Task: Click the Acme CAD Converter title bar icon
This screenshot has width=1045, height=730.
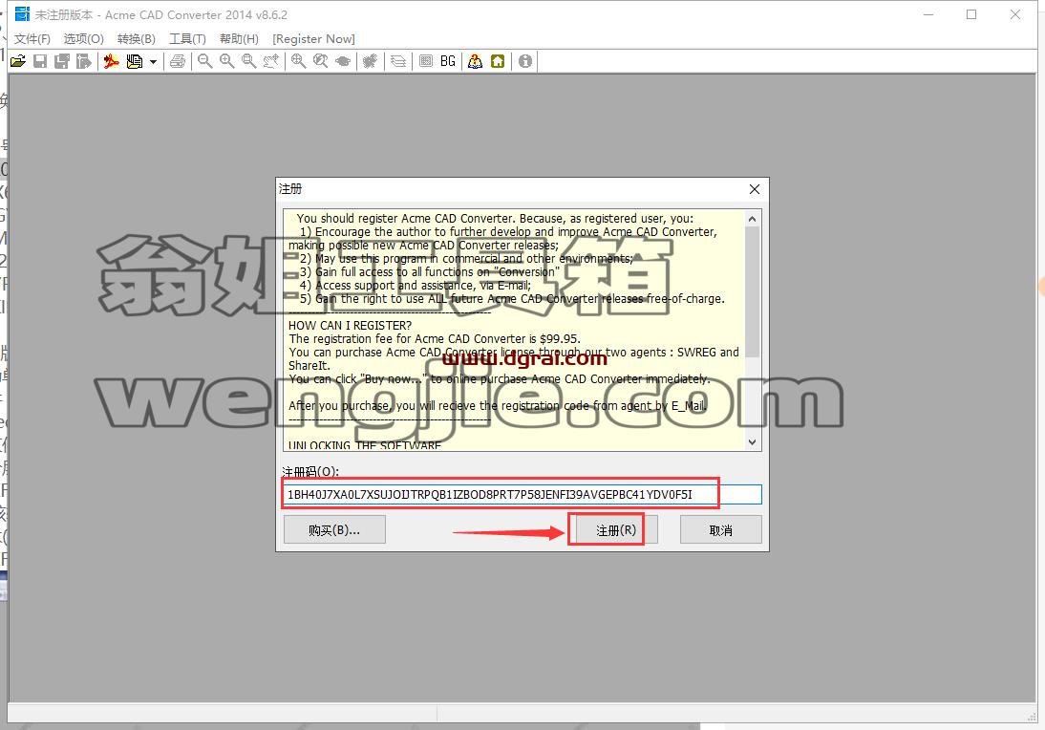Action: point(22,14)
